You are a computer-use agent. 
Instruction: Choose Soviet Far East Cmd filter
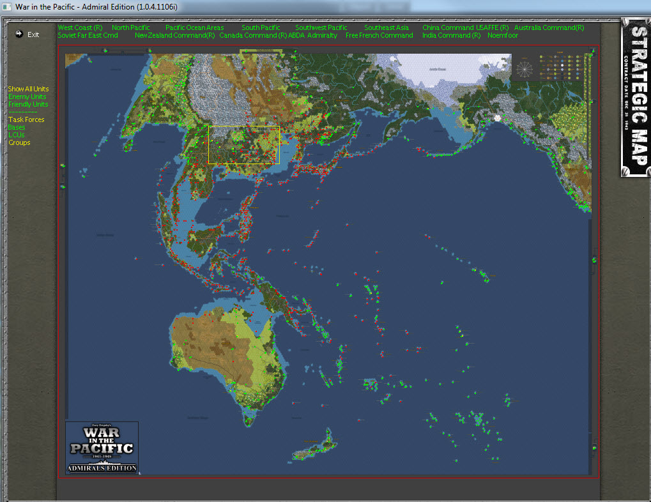(x=88, y=35)
